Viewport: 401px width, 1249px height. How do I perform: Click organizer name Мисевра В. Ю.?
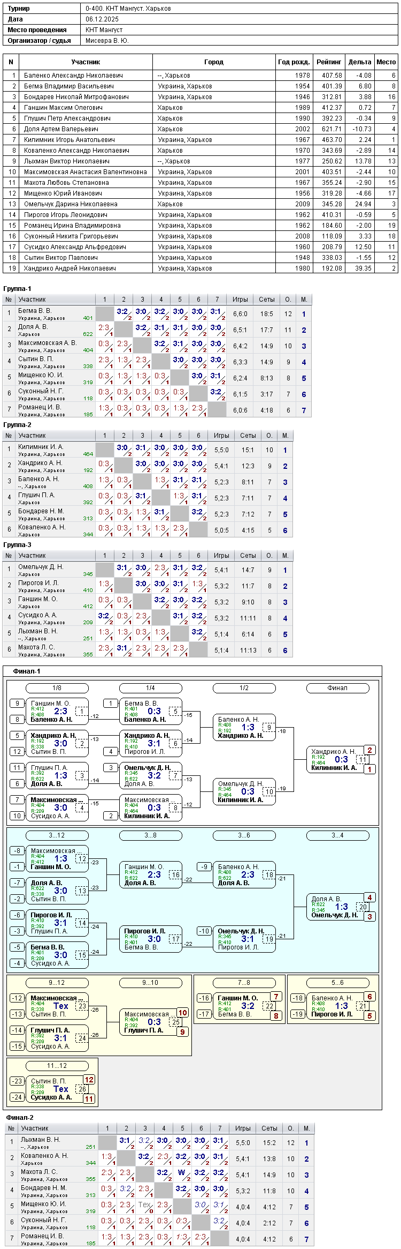(x=107, y=41)
